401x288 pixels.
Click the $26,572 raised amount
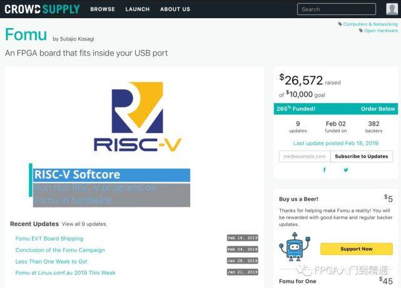[301, 80]
